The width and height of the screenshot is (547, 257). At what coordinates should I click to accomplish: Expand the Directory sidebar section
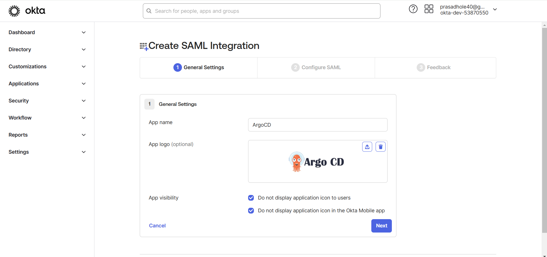tap(20, 49)
